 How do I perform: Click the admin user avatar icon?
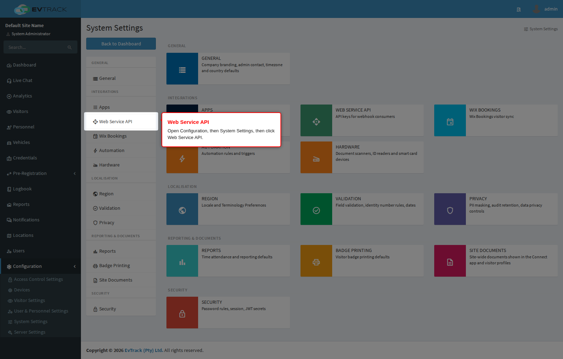click(536, 9)
